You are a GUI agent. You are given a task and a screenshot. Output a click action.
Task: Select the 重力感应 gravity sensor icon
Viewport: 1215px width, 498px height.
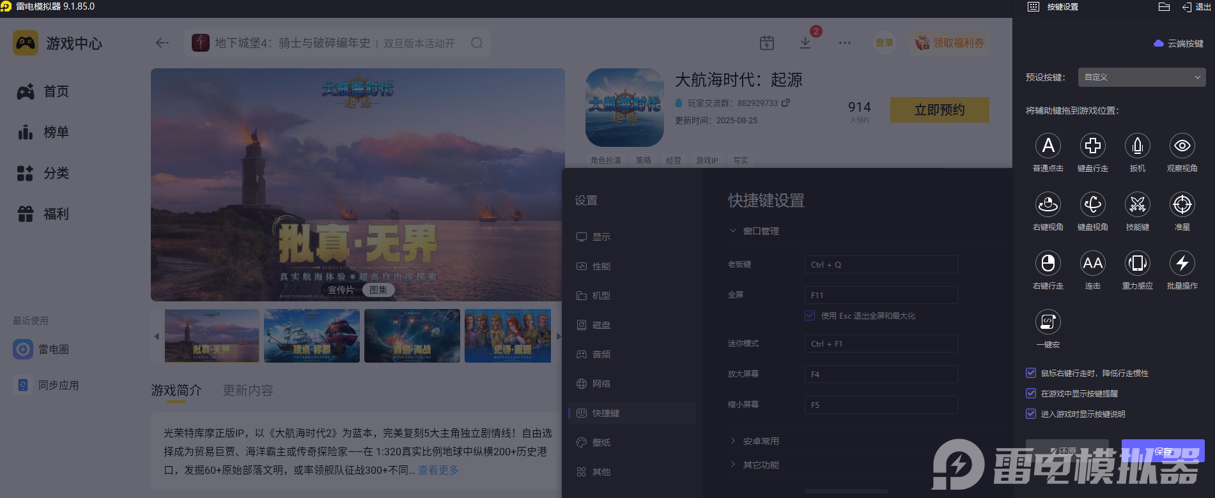pos(1137,264)
